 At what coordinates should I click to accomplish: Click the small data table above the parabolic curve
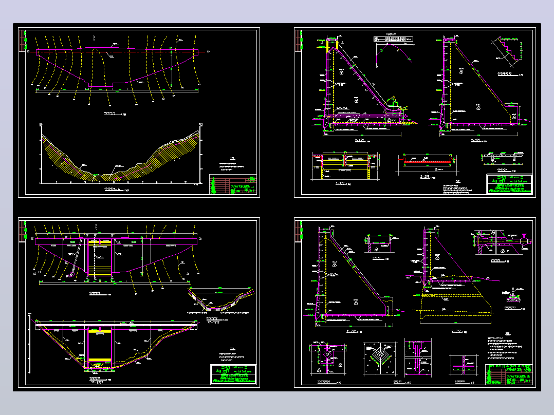[x=394, y=39]
